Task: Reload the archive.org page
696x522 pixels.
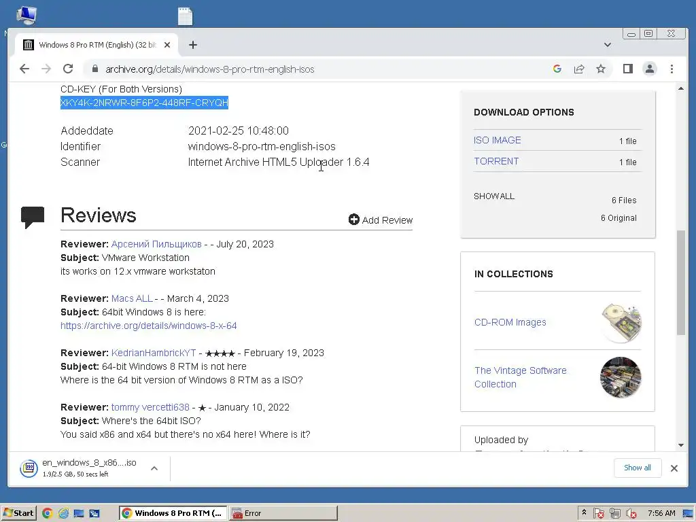Action: pos(68,69)
